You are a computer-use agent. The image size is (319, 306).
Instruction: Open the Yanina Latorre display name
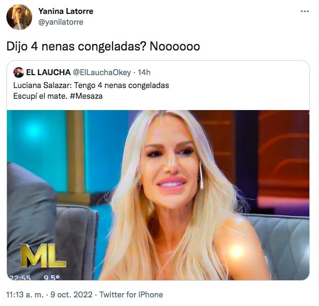tap(66, 11)
